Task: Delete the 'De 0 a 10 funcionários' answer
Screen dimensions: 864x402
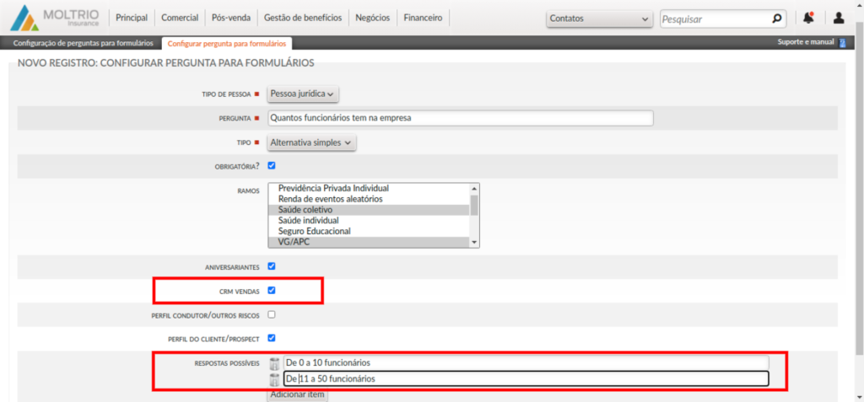Action: point(274,363)
